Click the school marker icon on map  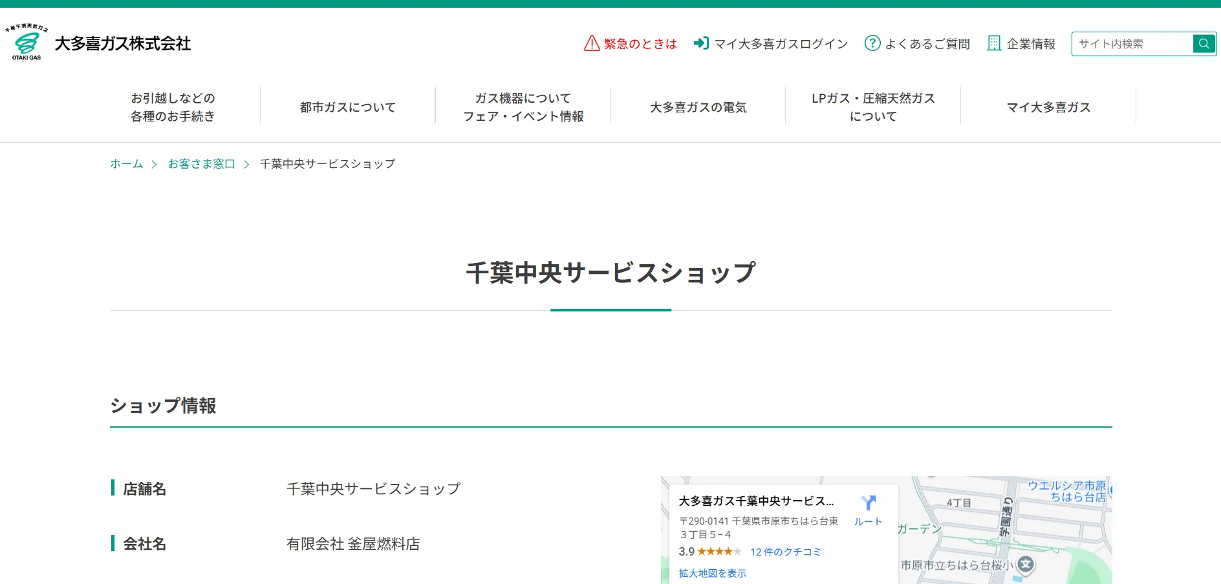pyautogui.click(x=1026, y=565)
